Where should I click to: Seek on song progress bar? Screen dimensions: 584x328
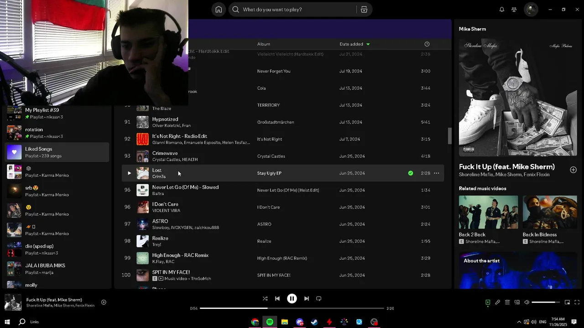coord(292,308)
